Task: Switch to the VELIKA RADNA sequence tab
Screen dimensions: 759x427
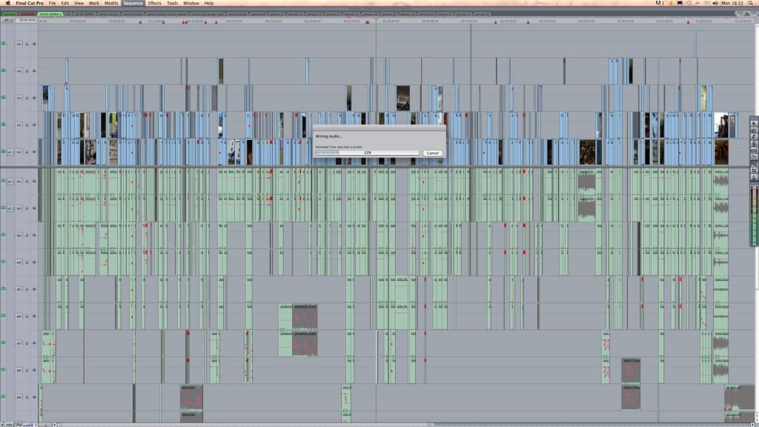Action: click(x=50, y=13)
